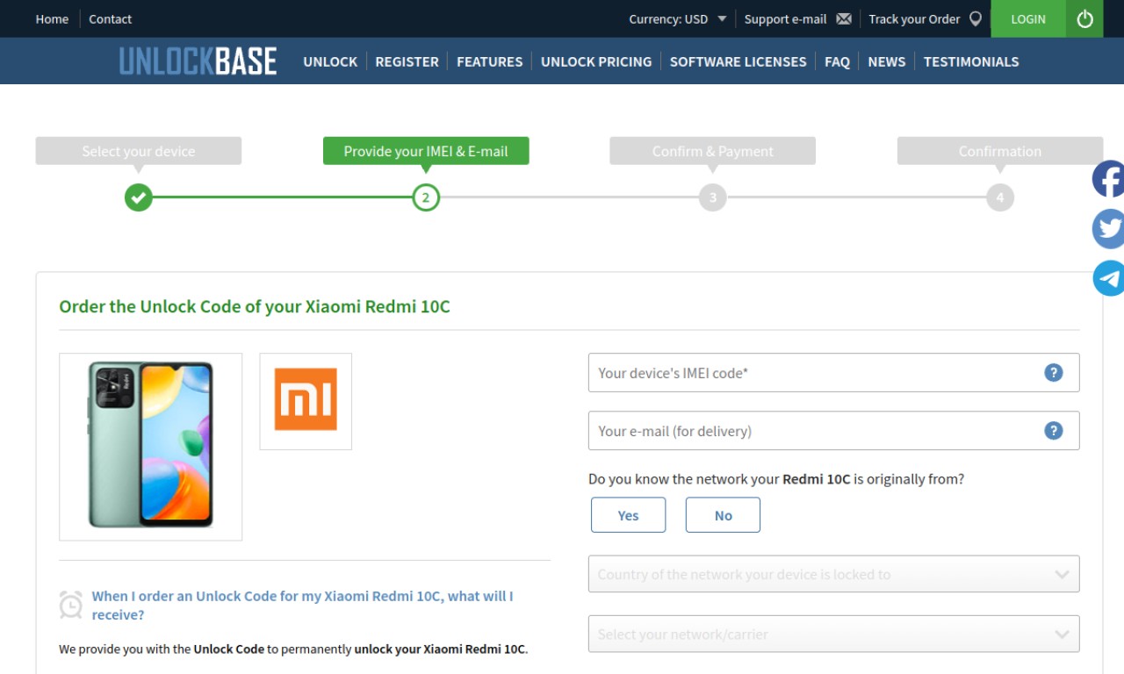Screen dimensions: 1124x674
Task: Click the step 3 circle in progress bar
Action: click(x=713, y=197)
